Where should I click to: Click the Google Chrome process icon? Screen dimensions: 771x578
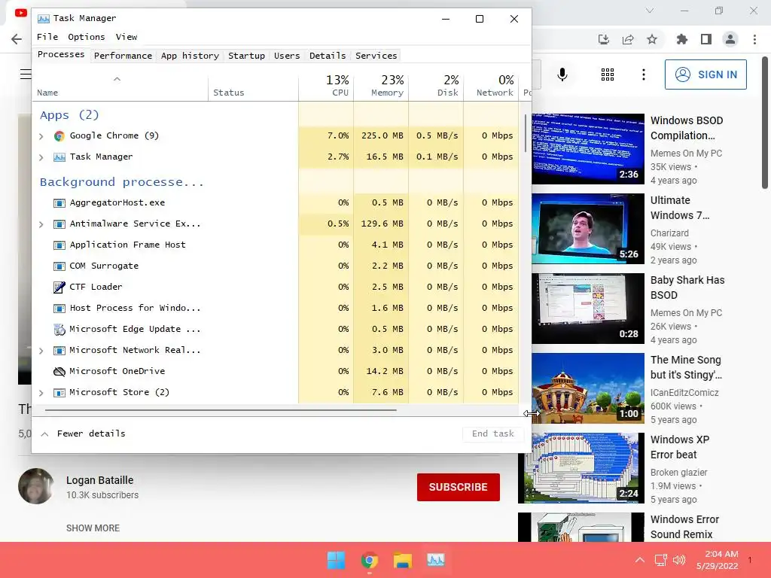(59, 136)
